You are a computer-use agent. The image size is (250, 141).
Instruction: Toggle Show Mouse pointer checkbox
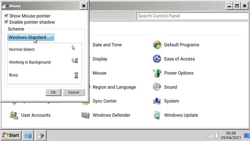pos(6,16)
